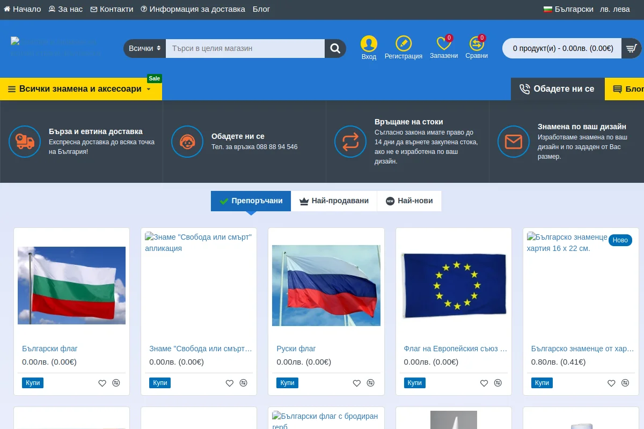Click the delivery truck icon
The image size is (644, 429).
click(25, 142)
